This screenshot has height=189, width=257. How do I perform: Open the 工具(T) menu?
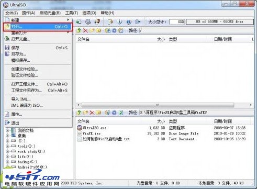[71, 13]
